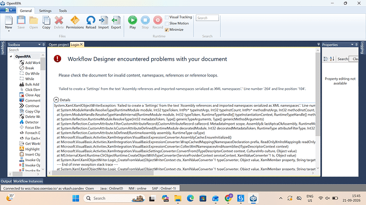Collapse the Details section of error

pyautogui.click(x=56, y=100)
